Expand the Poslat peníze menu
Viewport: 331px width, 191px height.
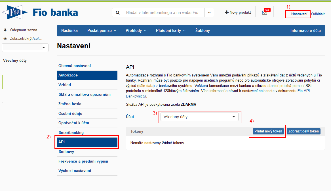click(102, 31)
